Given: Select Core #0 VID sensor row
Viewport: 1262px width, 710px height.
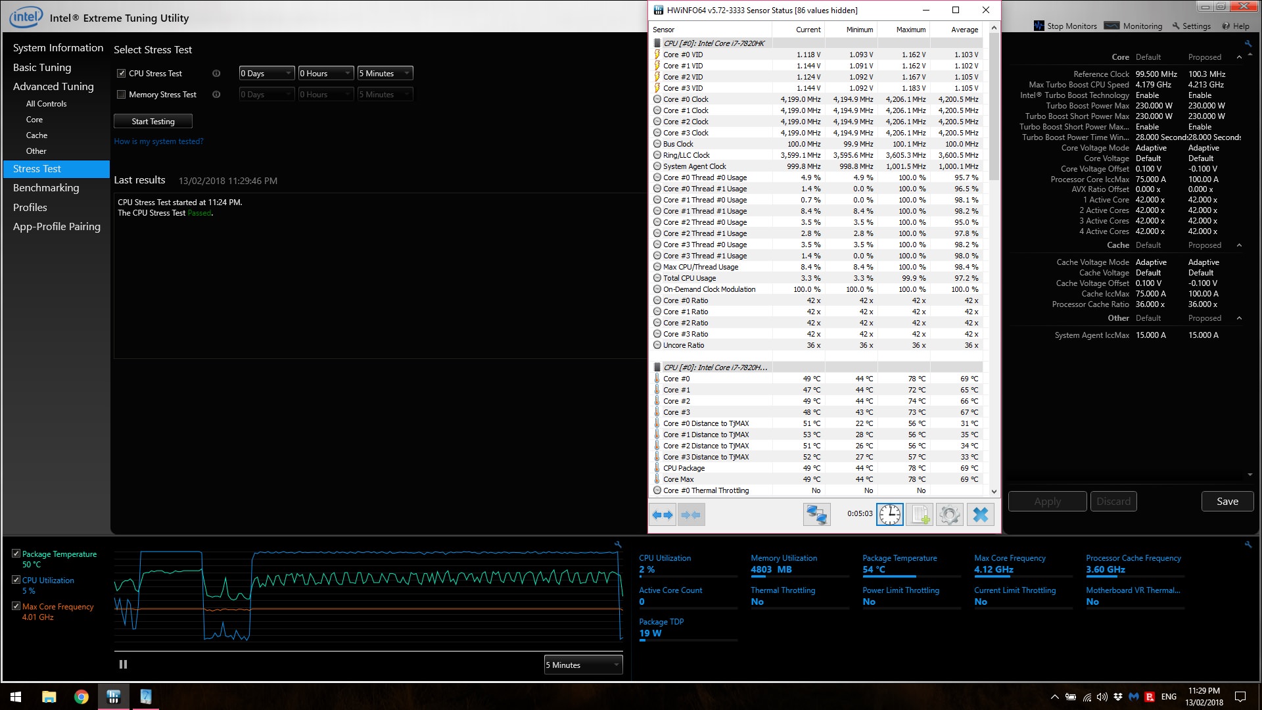Looking at the screenshot, I should coord(817,55).
